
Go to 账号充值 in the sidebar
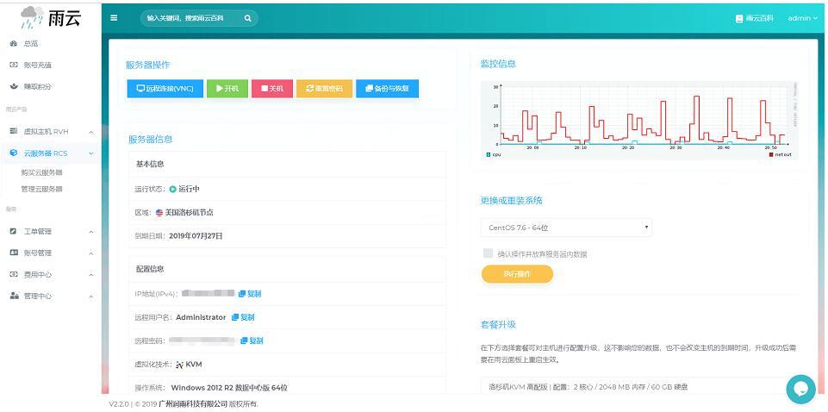point(37,65)
